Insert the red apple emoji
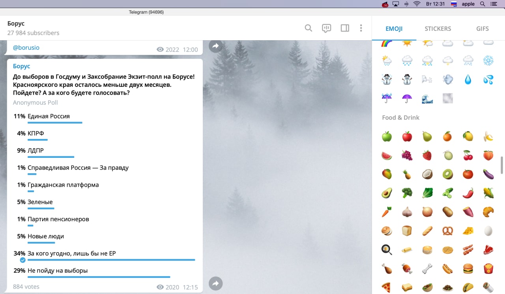Image resolution: width=505 pixels, height=294 pixels. pos(407,137)
